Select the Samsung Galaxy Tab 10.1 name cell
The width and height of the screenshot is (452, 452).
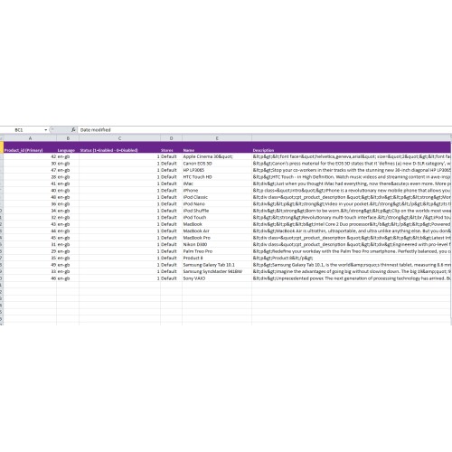pos(217,265)
